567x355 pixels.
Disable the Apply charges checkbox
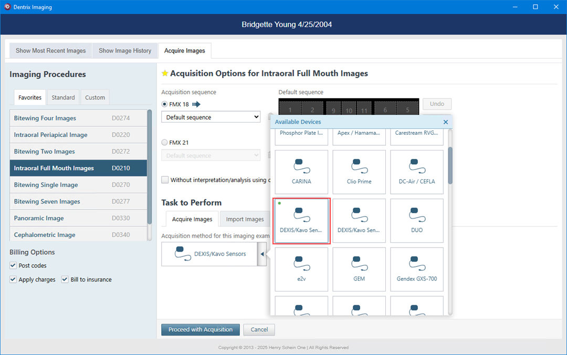(x=13, y=279)
